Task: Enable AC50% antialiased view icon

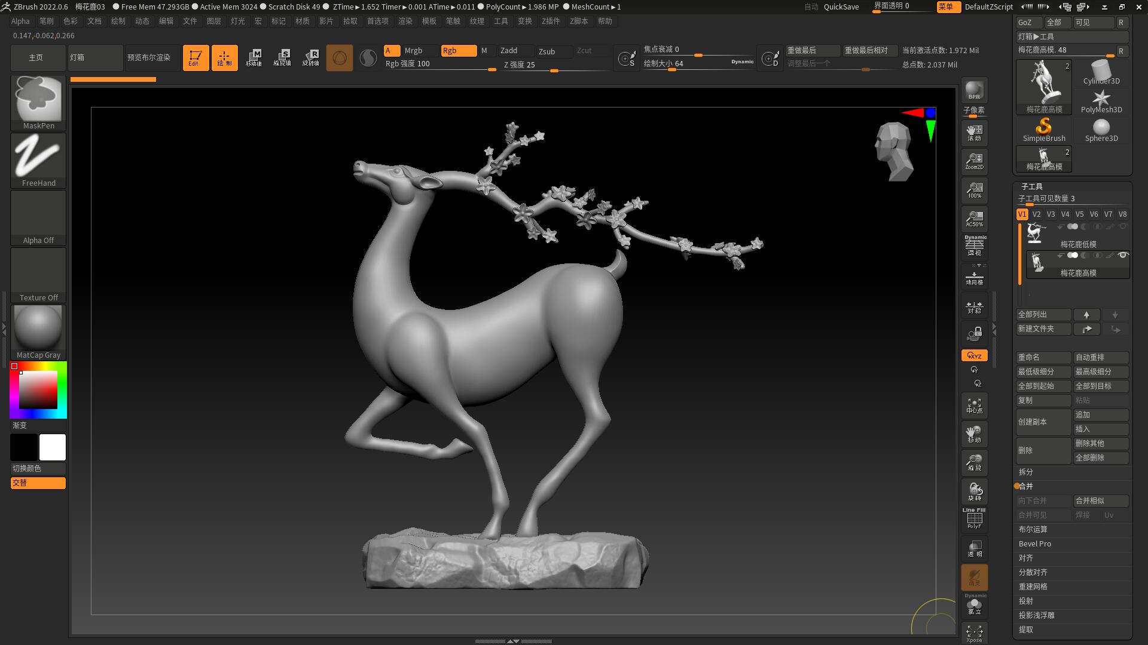Action: (x=974, y=218)
